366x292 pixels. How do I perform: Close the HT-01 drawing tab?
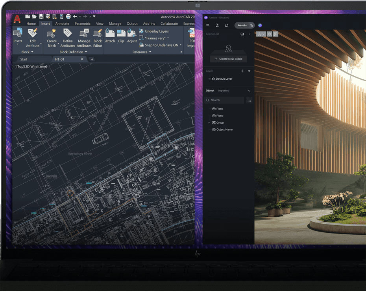(x=82, y=59)
